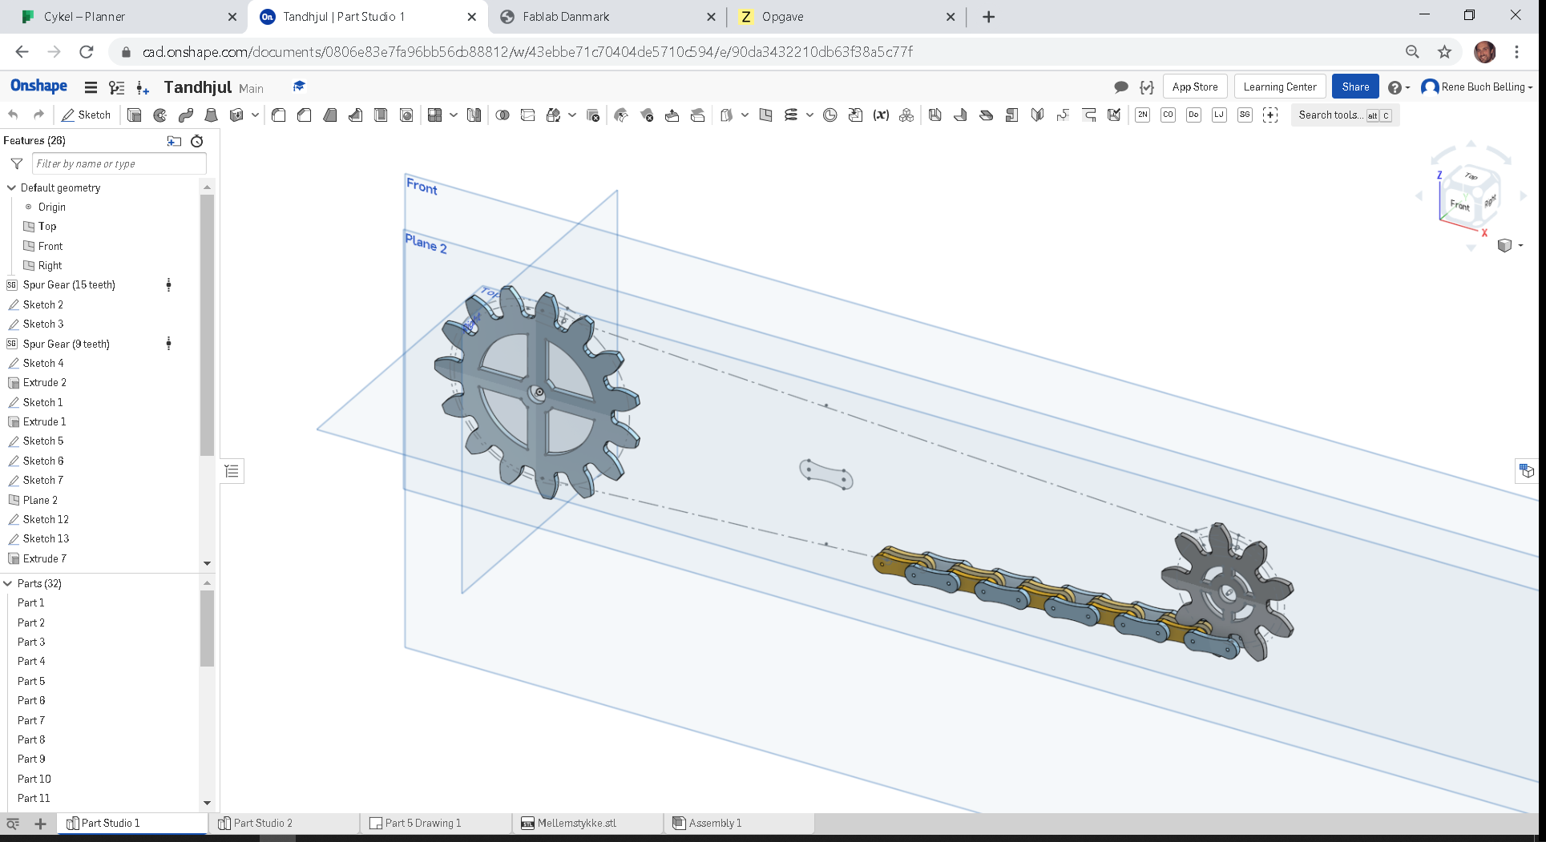Image resolution: width=1546 pixels, height=842 pixels.
Task: Select the Chamfer tool
Action: pyautogui.click(x=305, y=115)
